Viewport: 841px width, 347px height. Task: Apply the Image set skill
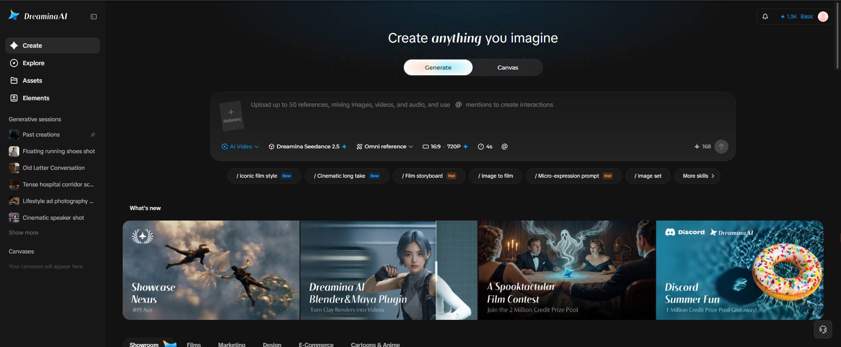pos(648,176)
